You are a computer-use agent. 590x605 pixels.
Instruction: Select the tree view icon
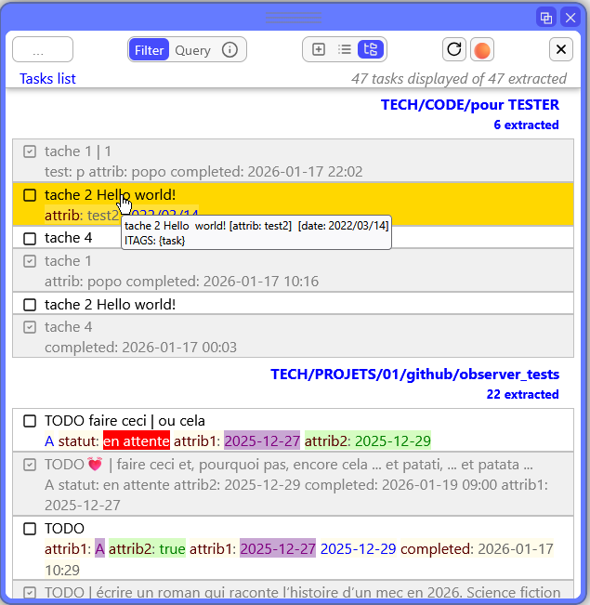pos(372,50)
